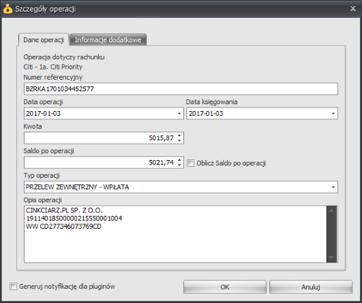Toggle Generuj notyfikację dla pluginów checkbox
This screenshot has height=303, width=362.
pyautogui.click(x=13, y=287)
